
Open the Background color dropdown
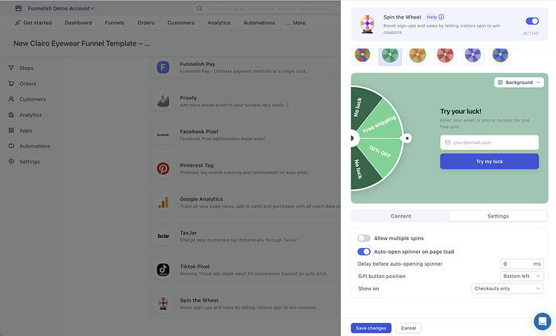pos(519,82)
